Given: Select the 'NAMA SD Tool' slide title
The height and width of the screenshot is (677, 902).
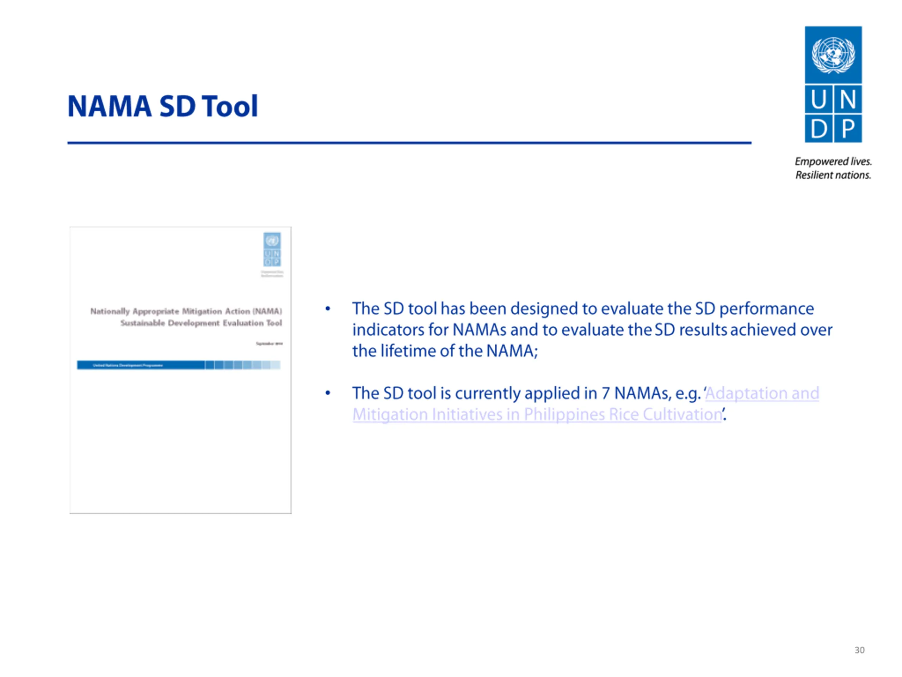Looking at the screenshot, I should [163, 106].
